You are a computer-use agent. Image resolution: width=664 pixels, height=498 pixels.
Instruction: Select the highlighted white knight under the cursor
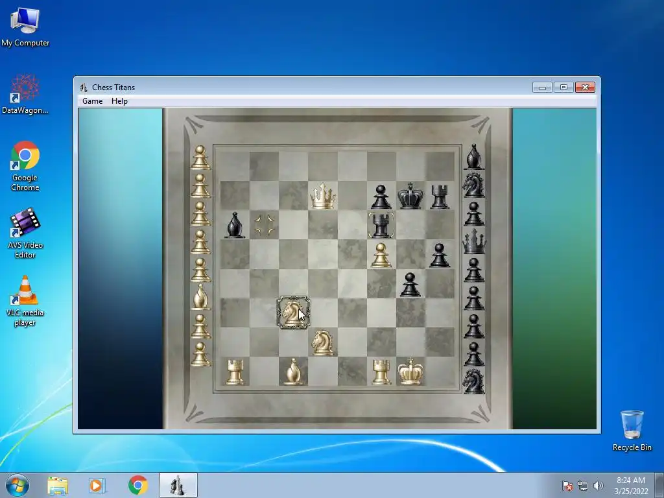(293, 313)
